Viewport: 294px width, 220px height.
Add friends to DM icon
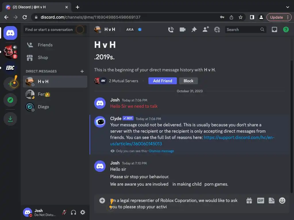(x=206, y=30)
